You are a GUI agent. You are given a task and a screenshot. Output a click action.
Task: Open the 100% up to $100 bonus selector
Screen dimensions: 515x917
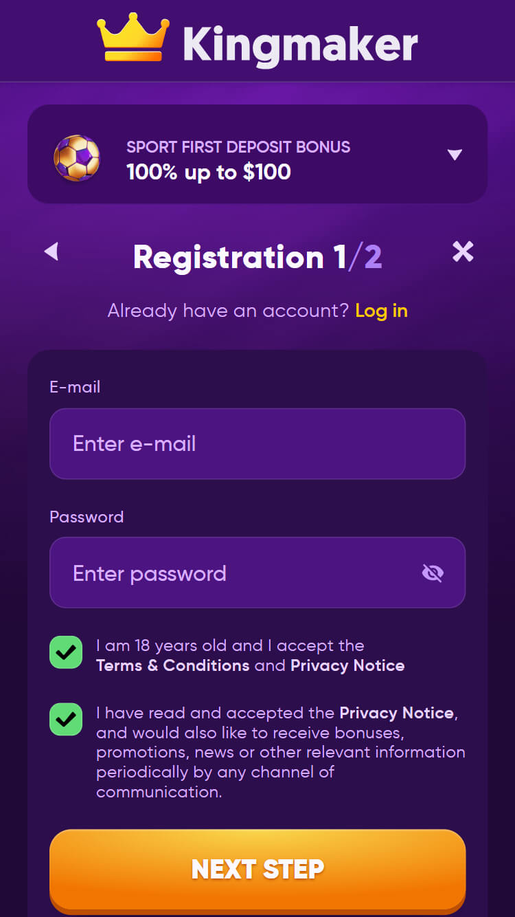click(257, 154)
